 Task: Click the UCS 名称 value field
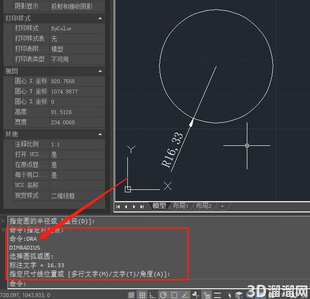pos(77,185)
